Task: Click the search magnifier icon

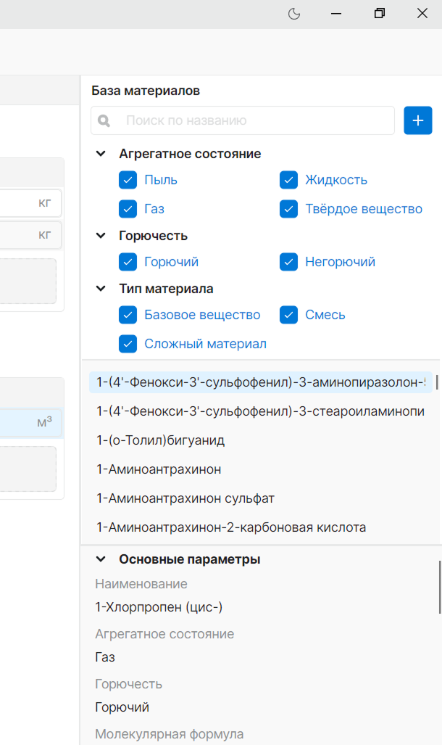Action: (x=104, y=120)
